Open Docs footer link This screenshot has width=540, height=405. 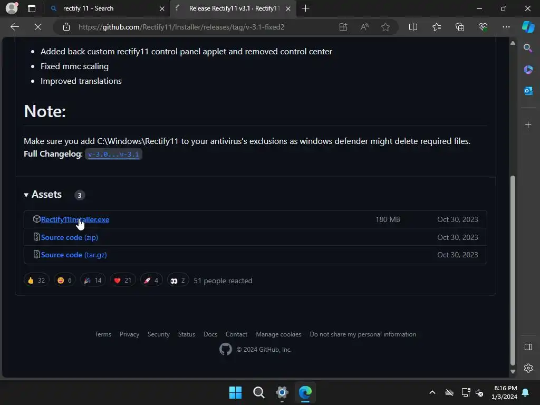point(210,334)
